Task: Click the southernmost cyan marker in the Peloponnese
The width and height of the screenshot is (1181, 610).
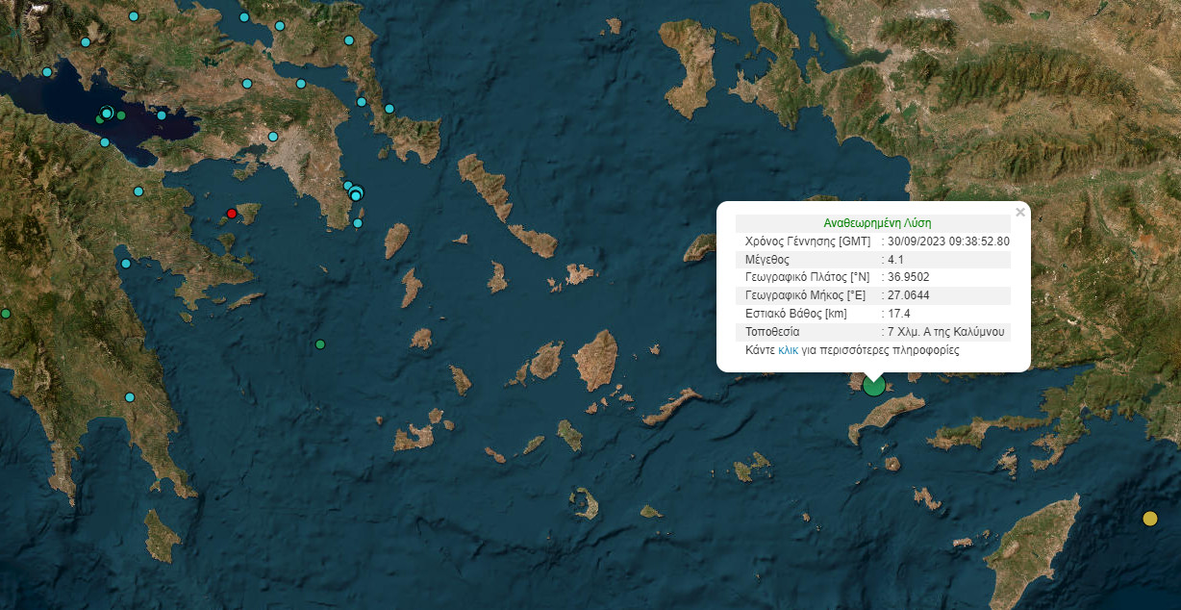Action: click(x=130, y=397)
